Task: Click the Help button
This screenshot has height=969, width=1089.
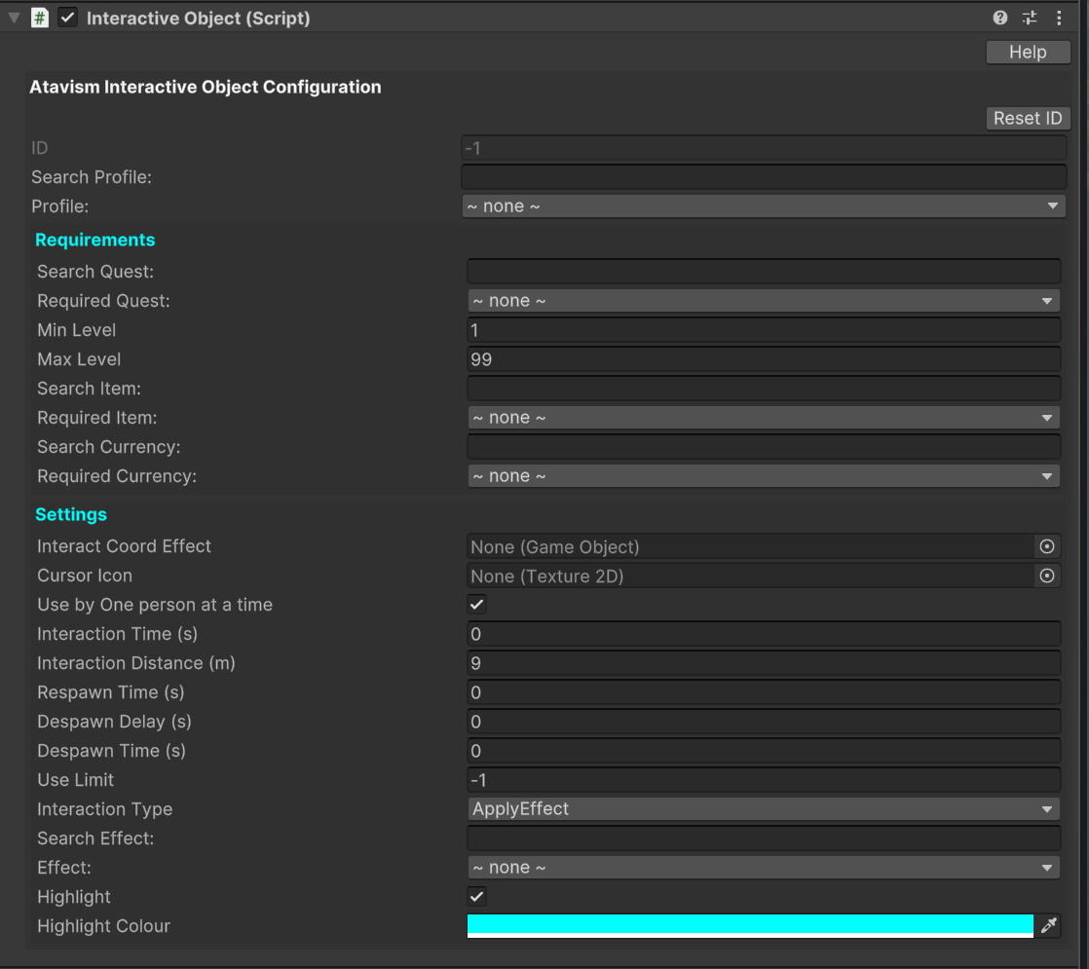Action: (x=1028, y=53)
